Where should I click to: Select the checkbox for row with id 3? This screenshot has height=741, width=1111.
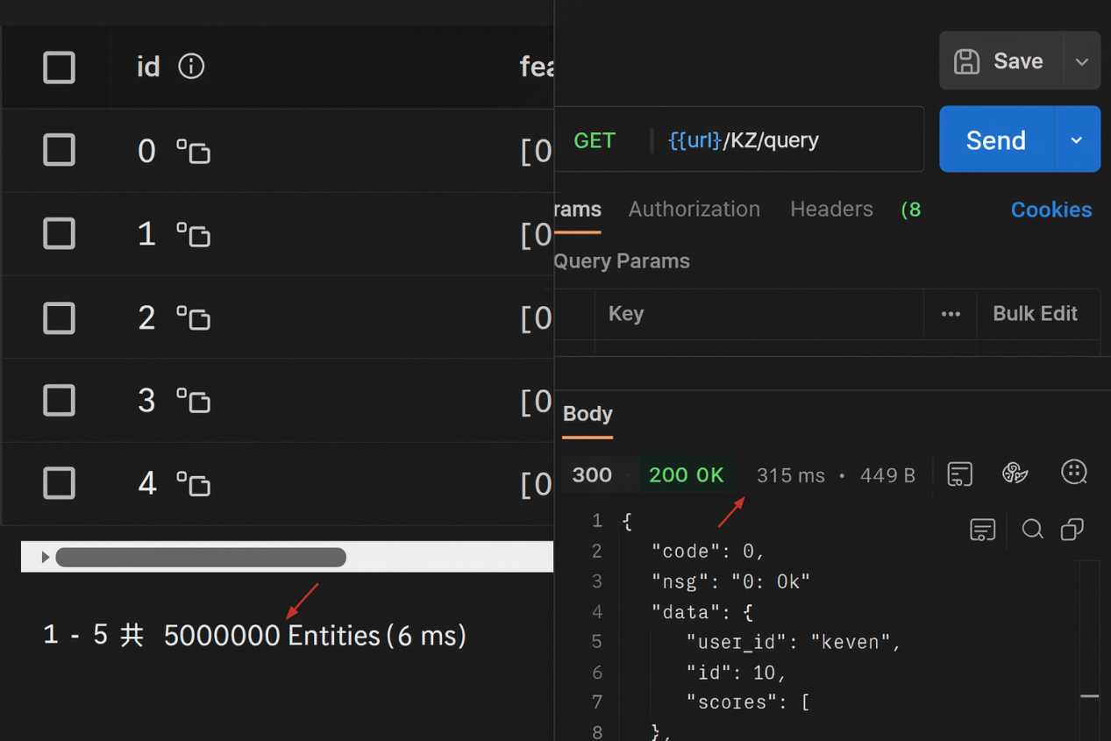click(x=60, y=401)
